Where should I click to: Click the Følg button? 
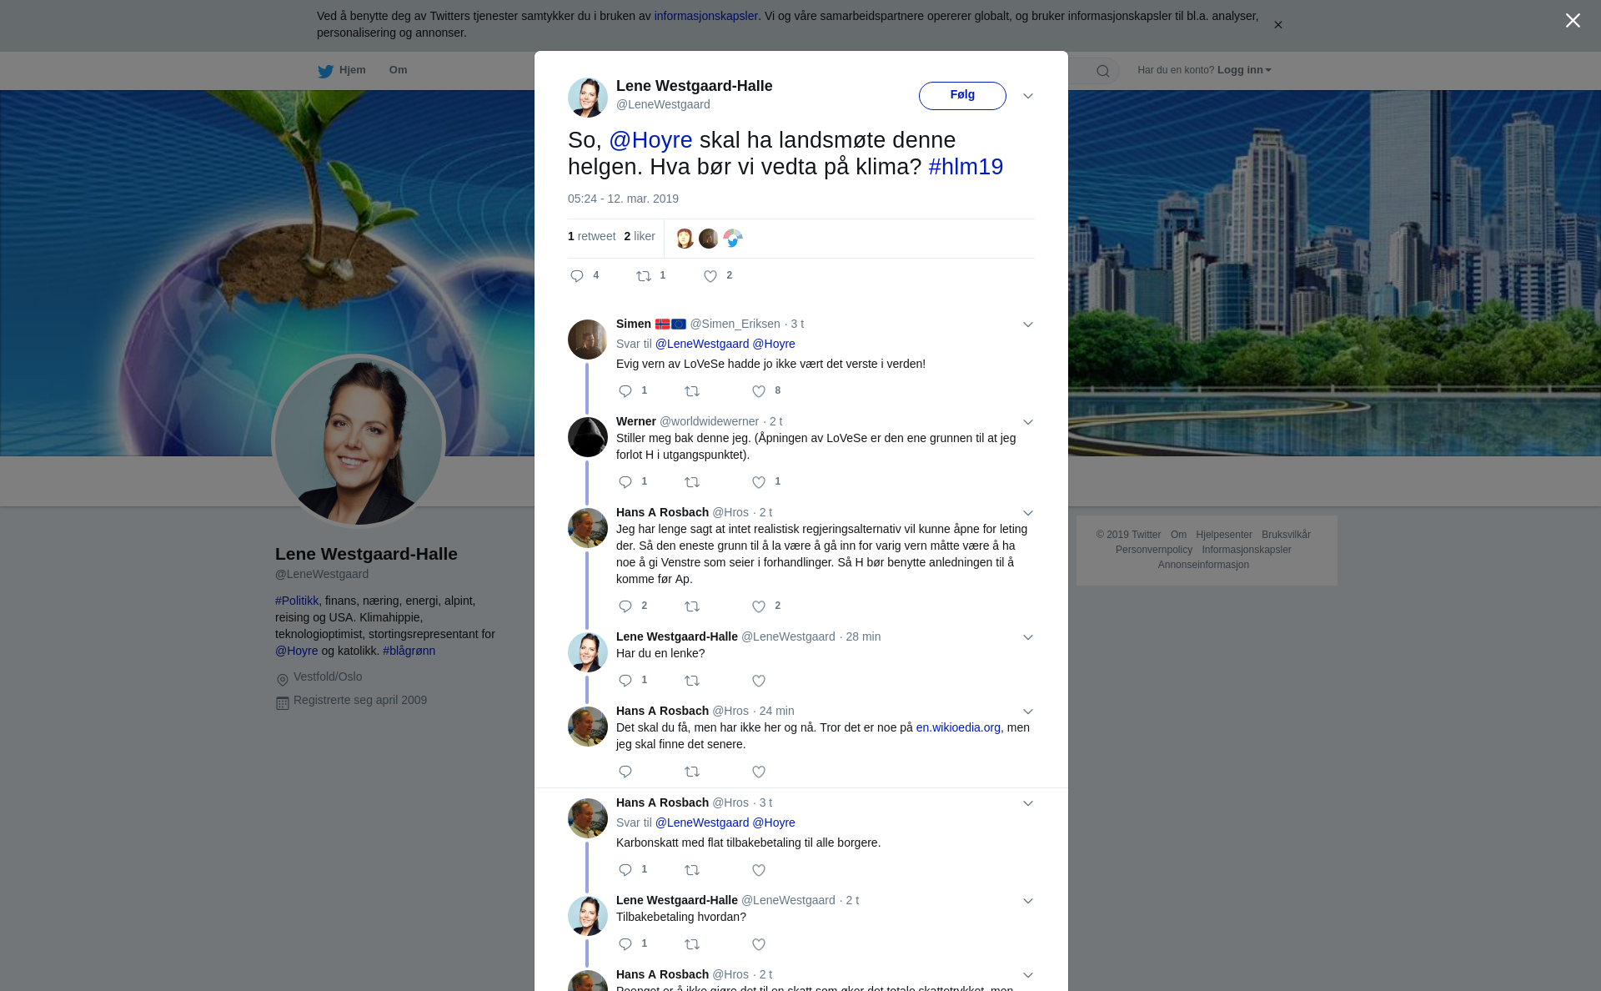tap(962, 95)
